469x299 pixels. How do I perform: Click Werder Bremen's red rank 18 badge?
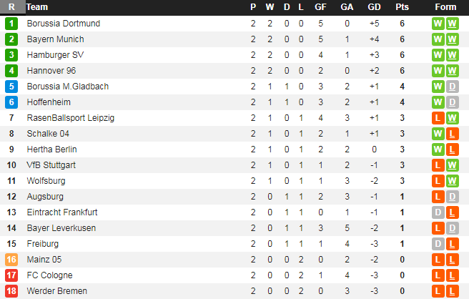[x=11, y=291]
